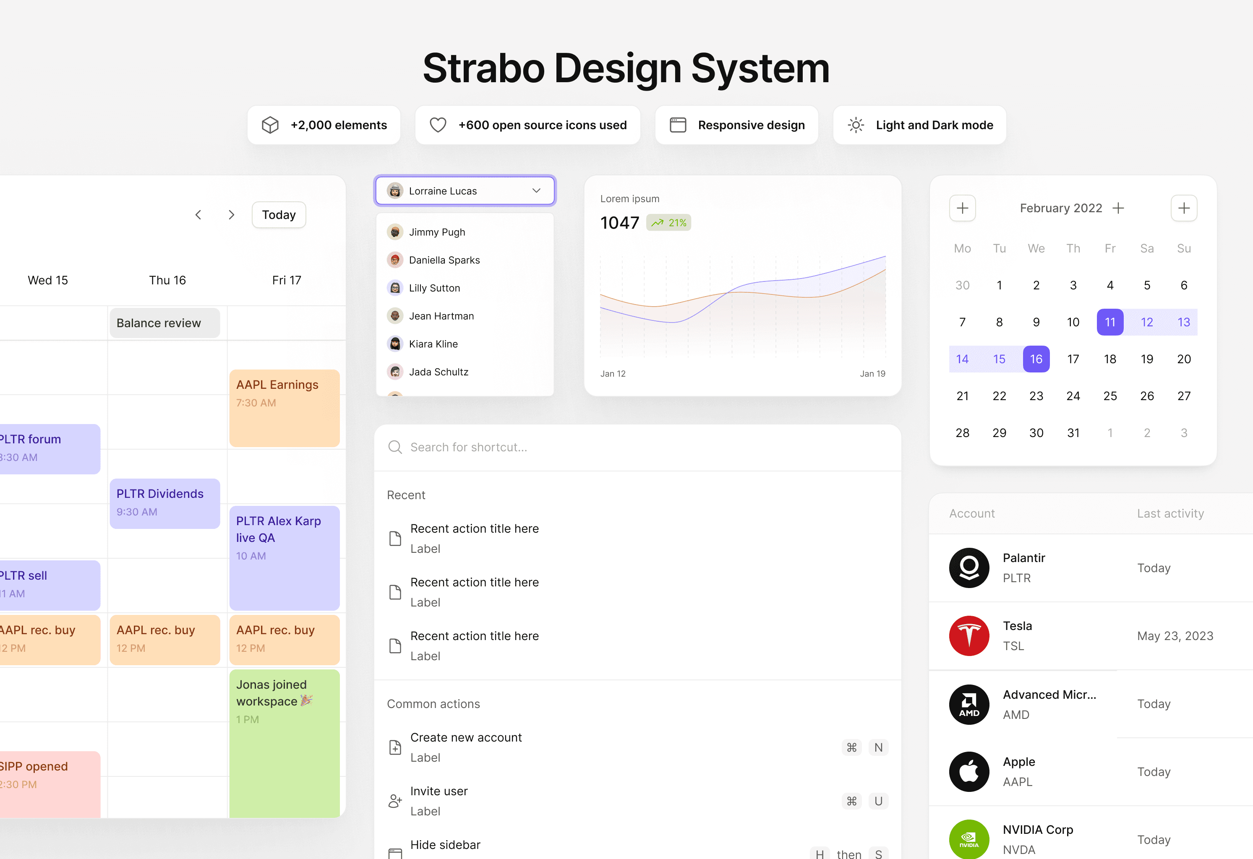
Task: Go to previous week with left chevron
Action: (x=198, y=215)
